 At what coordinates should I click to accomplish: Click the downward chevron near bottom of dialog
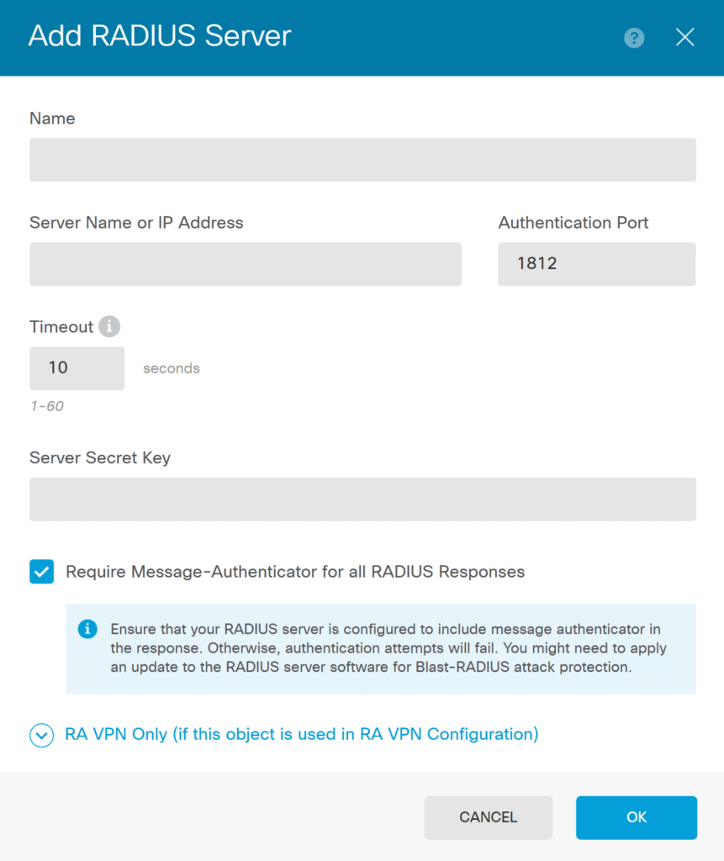point(41,735)
